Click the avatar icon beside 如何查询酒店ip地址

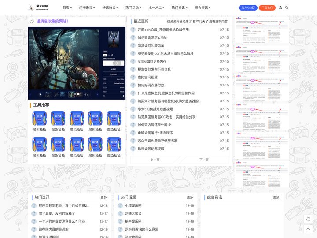[133, 37]
